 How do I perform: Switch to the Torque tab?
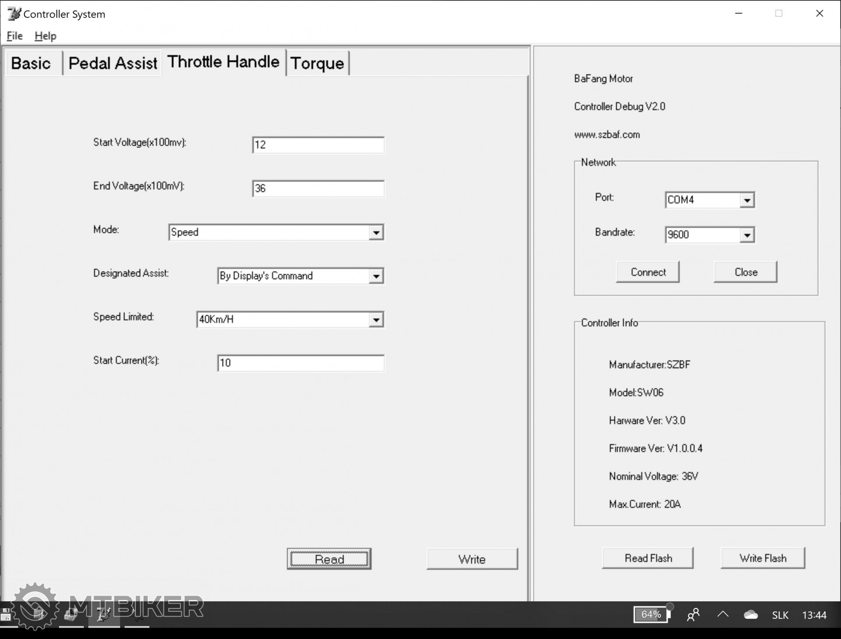[x=317, y=63]
